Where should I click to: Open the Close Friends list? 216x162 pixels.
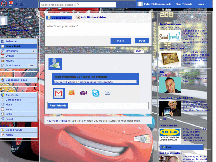pos(19,130)
